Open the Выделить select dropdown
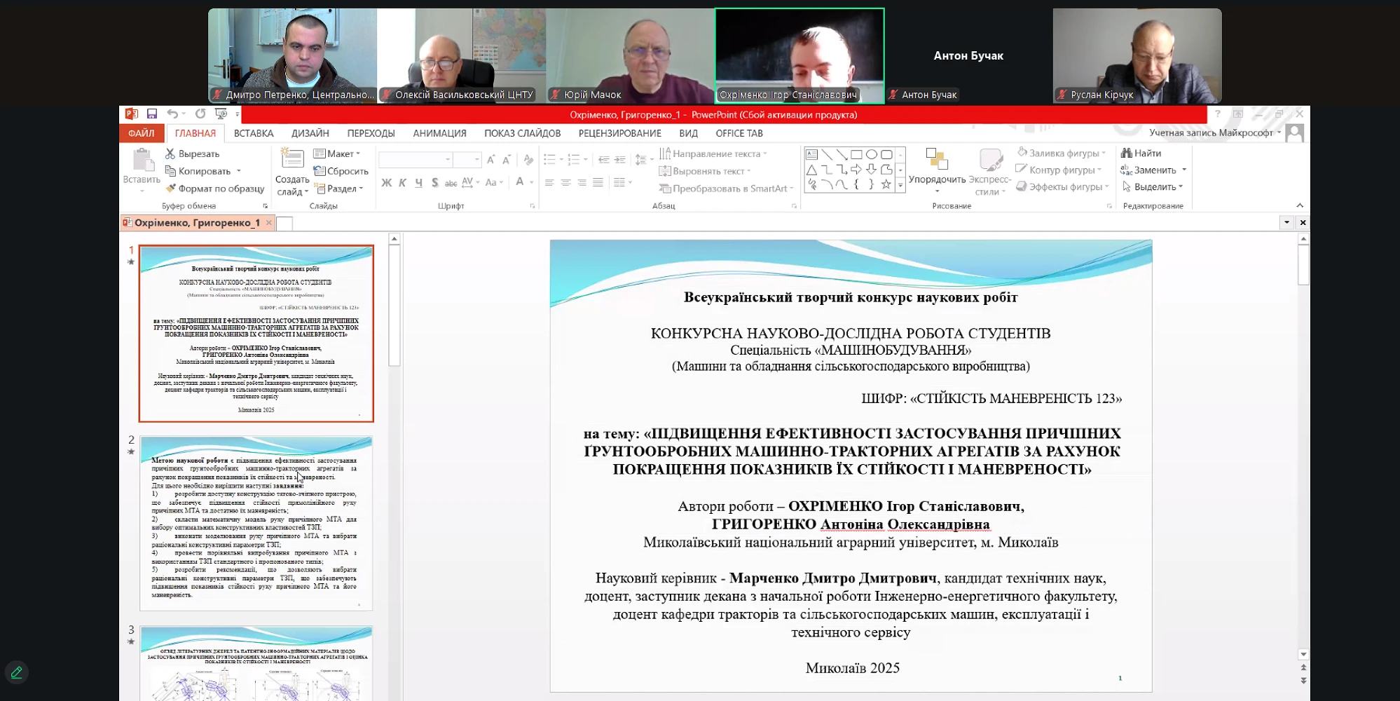Screen dimensions: 1400x701 (x=1153, y=186)
